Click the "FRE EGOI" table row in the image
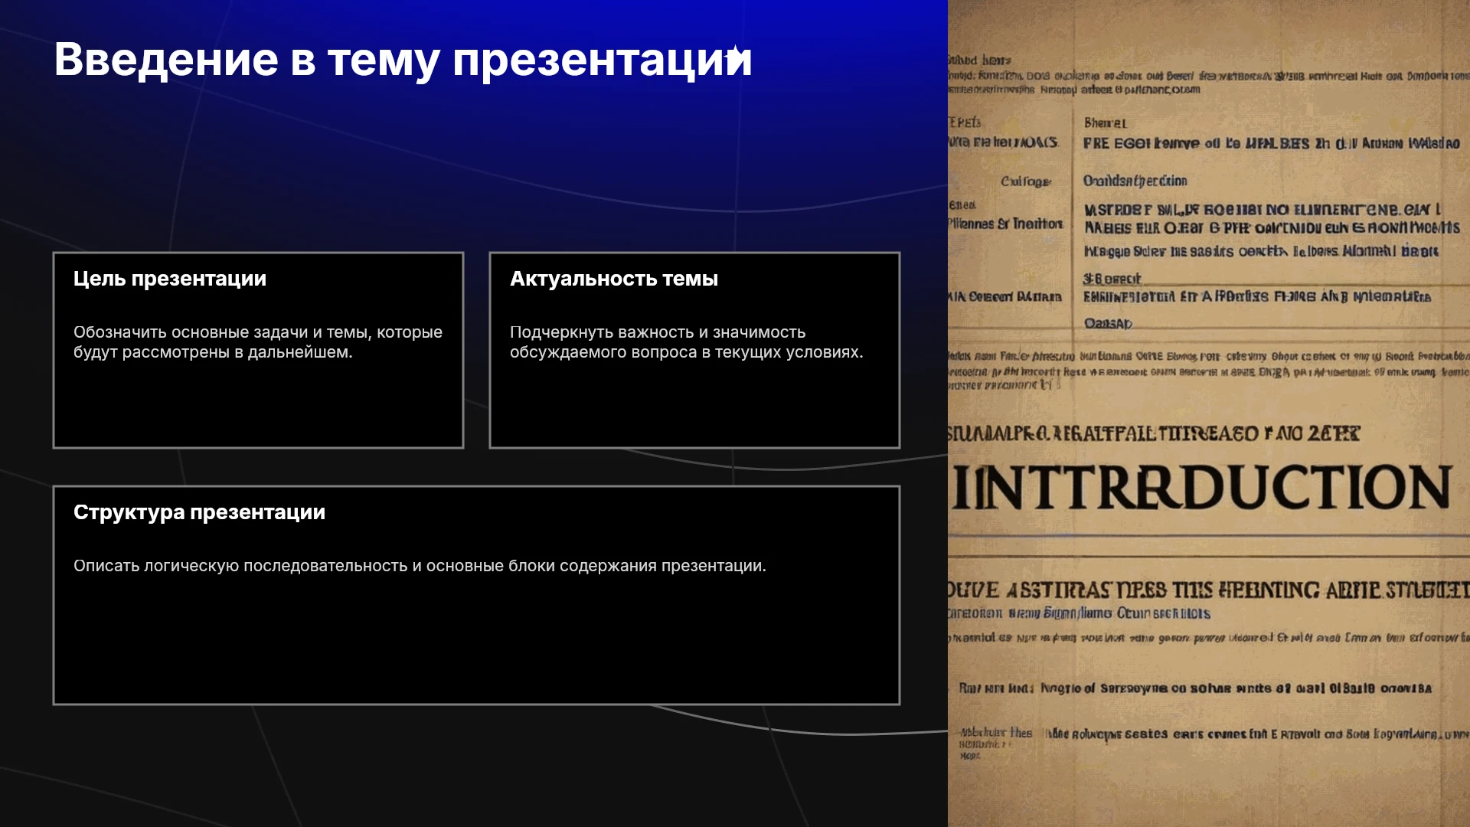The width and height of the screenshot is (1470, 827). [x=1271, y=143]
